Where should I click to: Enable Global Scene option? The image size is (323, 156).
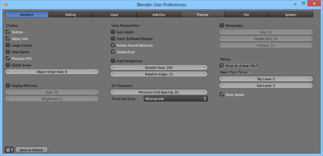click(8, 65)
